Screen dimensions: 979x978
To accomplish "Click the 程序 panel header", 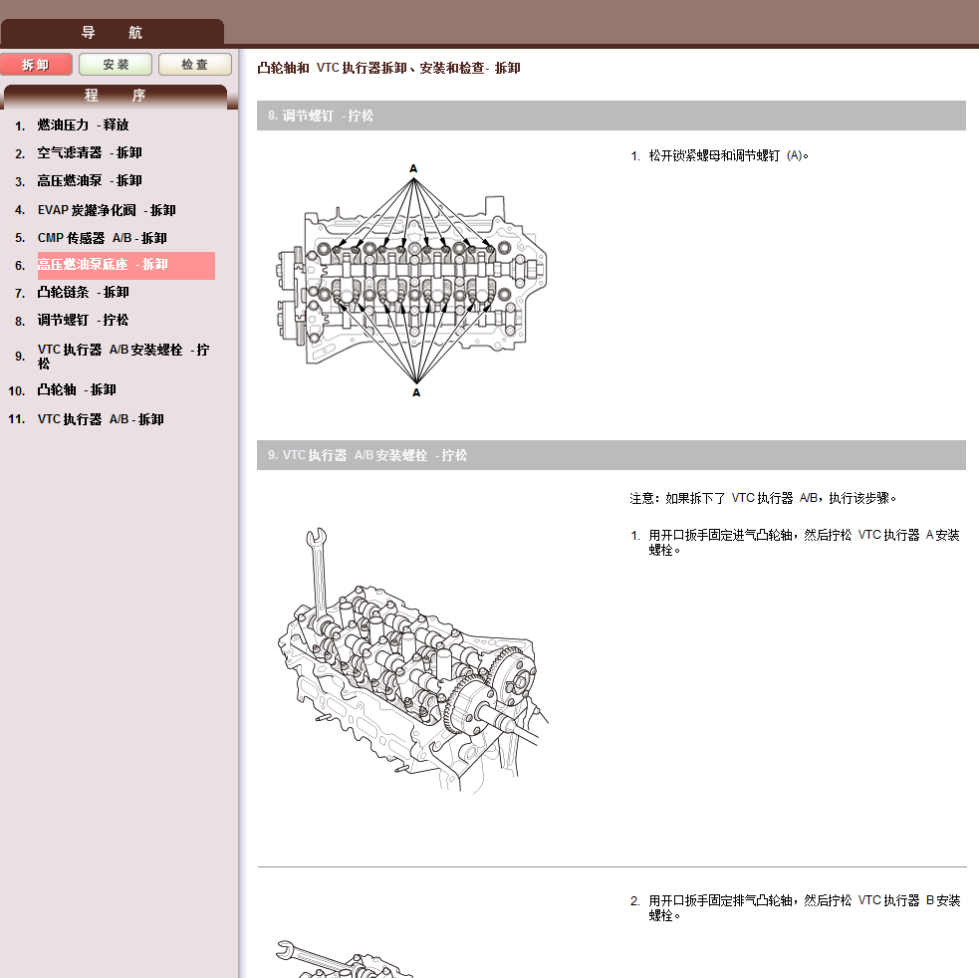I will click(x=116, y=96).
